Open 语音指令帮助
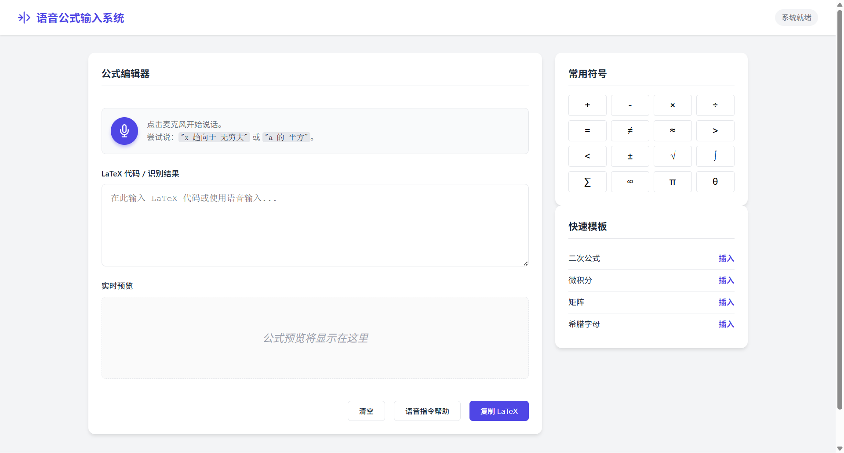 427,411
